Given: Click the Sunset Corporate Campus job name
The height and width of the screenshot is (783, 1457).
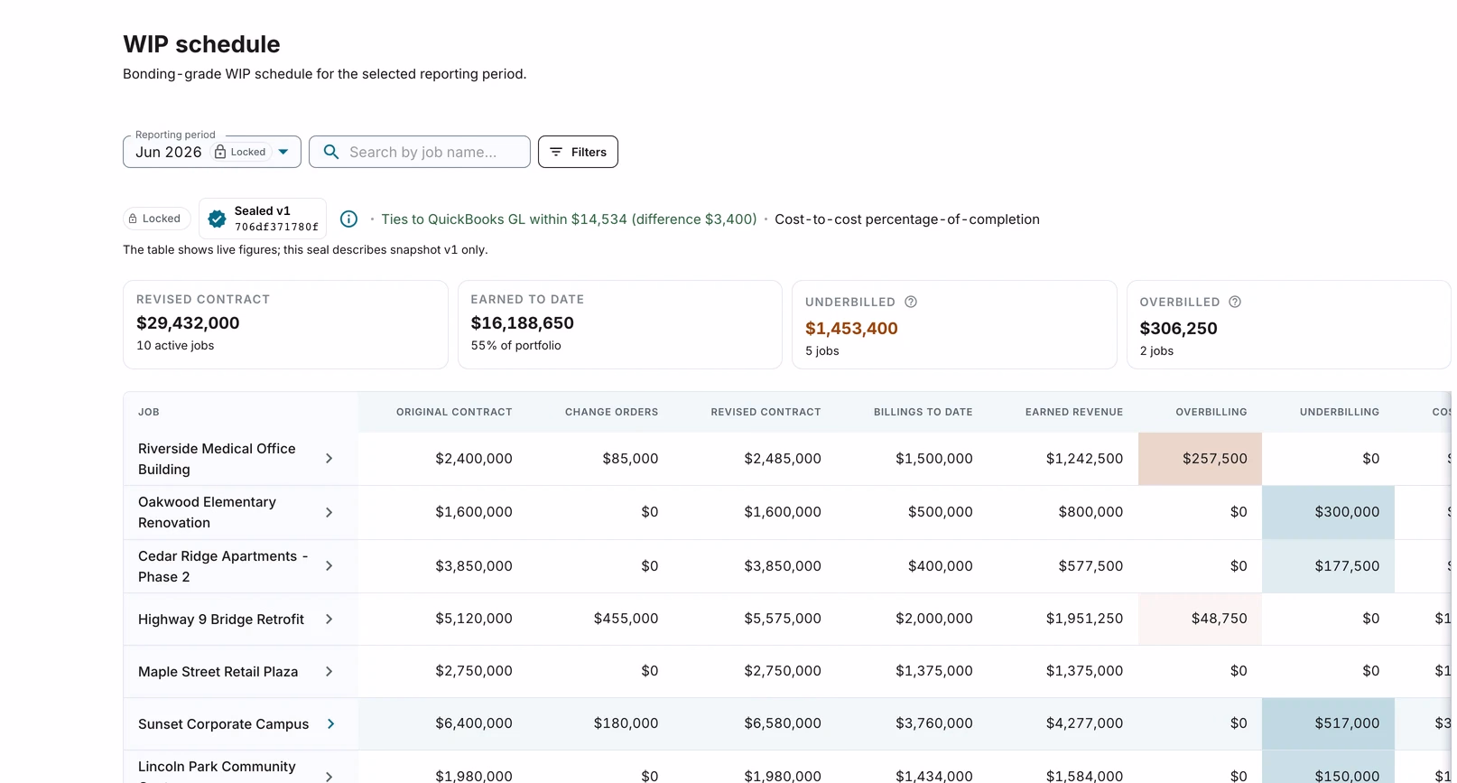Looking at the screenshot, I should click(x=223, y=724).
